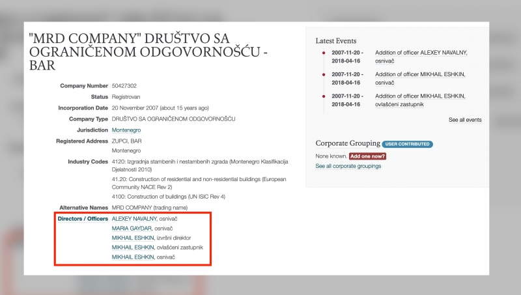Viewport: 521px width, 295px height.
Task: Open event Addition of officer ALEXEY NAVALNY
Action: (421, 57)
